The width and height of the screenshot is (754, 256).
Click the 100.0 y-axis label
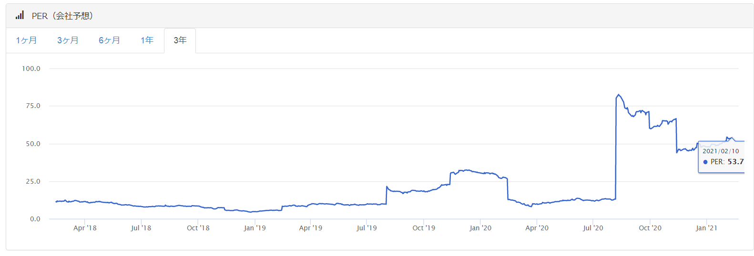point(31,69)
